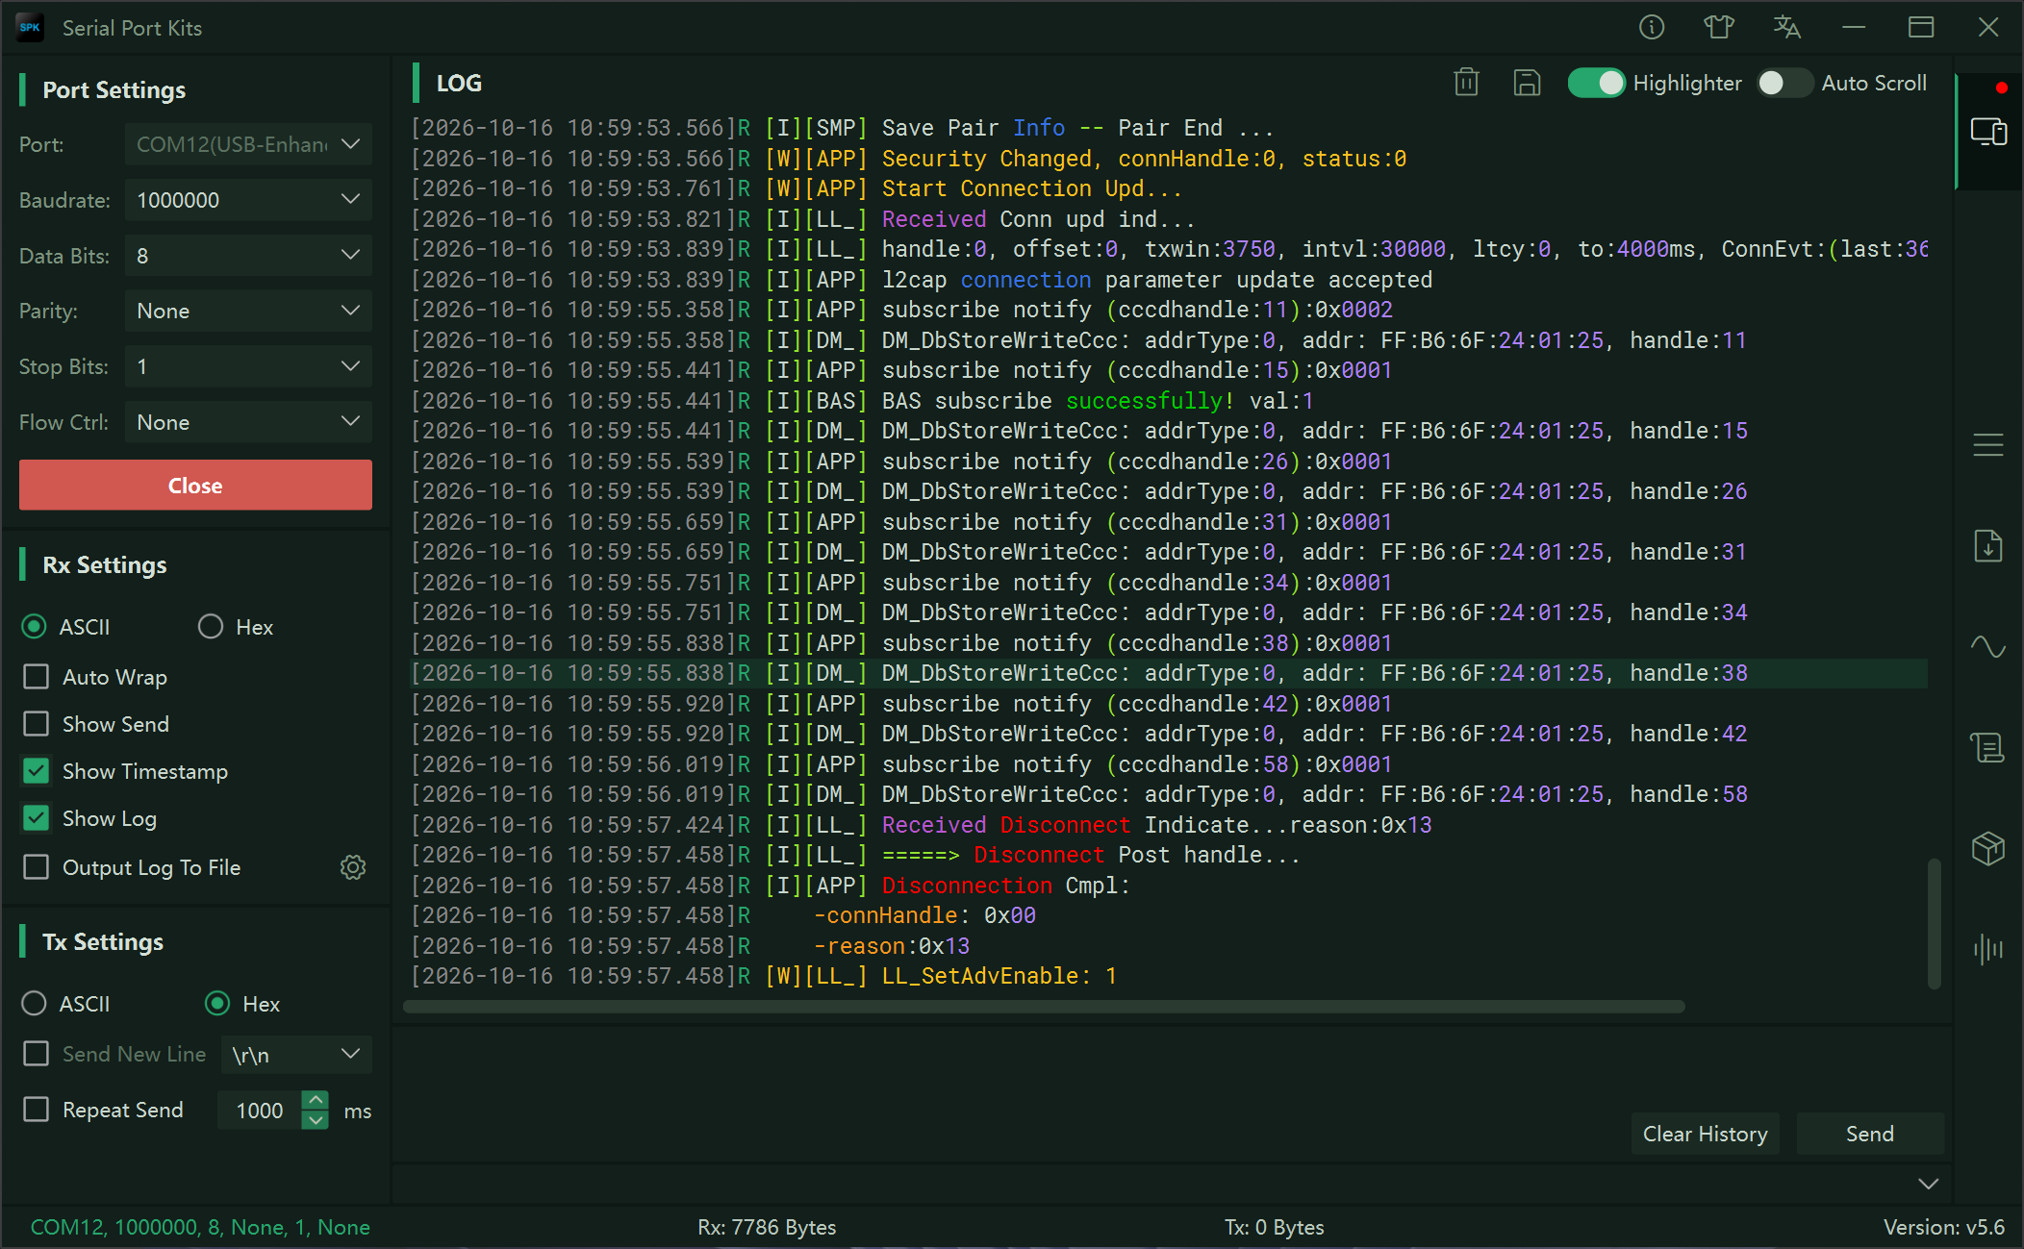The width and height of the screenshot is (2024, 1249).
Task: Open the language translate icon in the title bar
Action: pyautogui.click(x=1786, y=27)
